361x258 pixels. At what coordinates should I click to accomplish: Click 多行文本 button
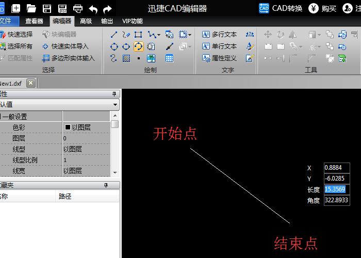219,35
